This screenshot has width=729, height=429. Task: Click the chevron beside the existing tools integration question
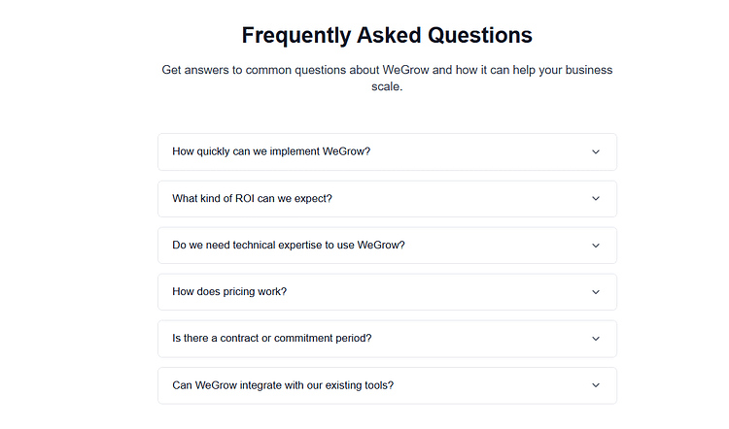[x=596, y=385]
